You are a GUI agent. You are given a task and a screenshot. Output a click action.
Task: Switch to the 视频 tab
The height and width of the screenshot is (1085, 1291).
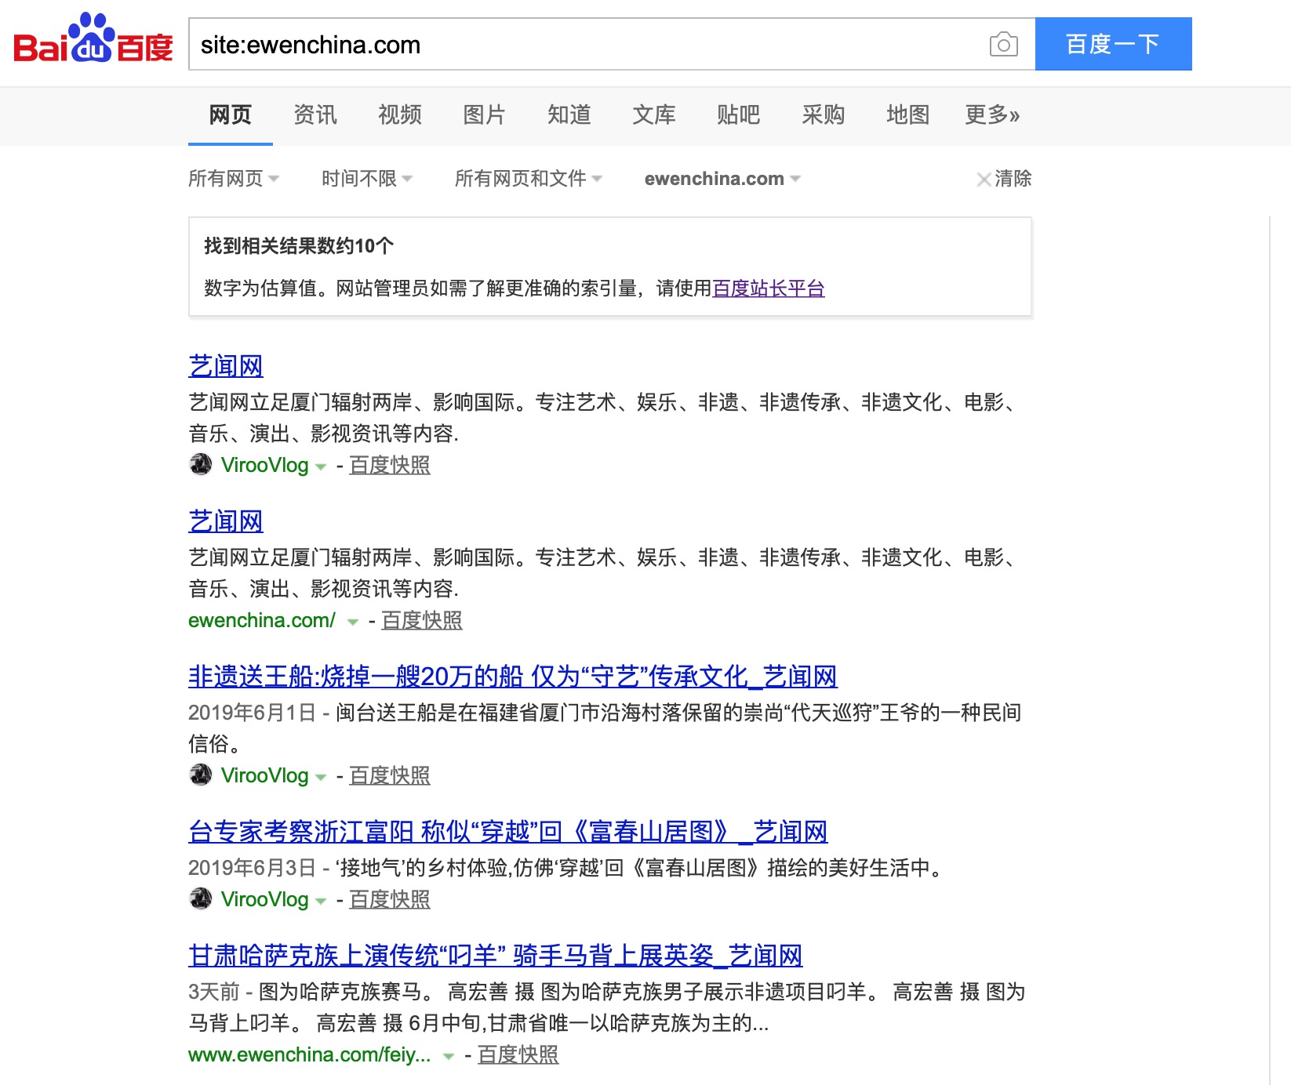[x=400, y=115]
